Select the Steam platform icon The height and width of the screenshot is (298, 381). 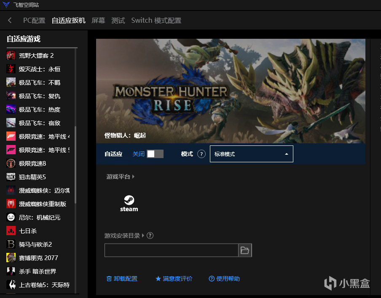pos(129,204)
